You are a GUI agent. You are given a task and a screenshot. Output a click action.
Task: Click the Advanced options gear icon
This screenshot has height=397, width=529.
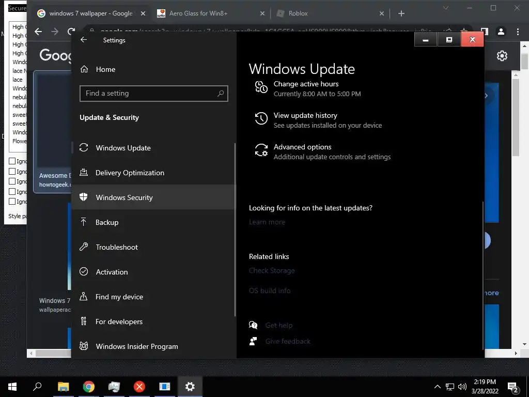pyautogui.click(x=261, y=150)
